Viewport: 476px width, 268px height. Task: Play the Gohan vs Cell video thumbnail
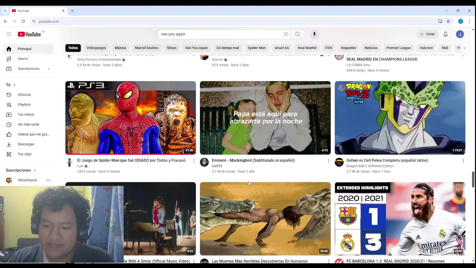pos(400,118)
